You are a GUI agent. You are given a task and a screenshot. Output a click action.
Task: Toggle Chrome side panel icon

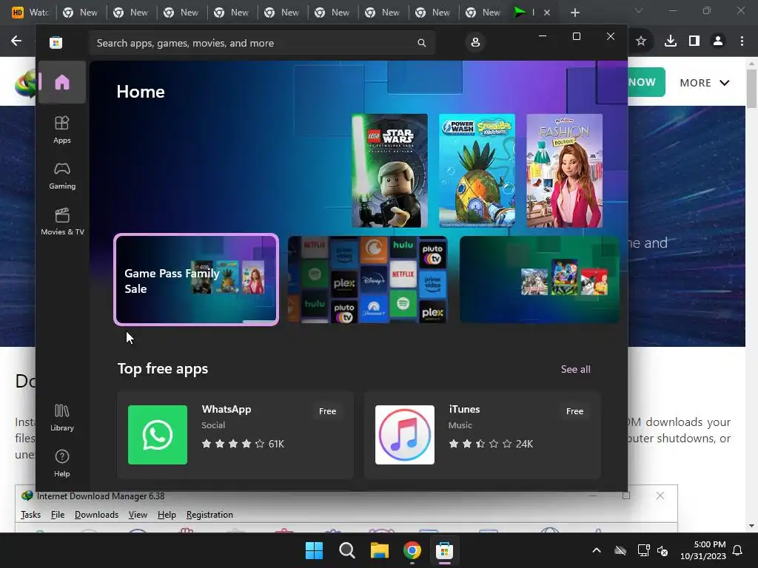tap(694, 41)
